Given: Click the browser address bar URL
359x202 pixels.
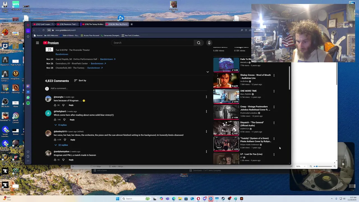Looking at the screenshot, I should [66, 30].
